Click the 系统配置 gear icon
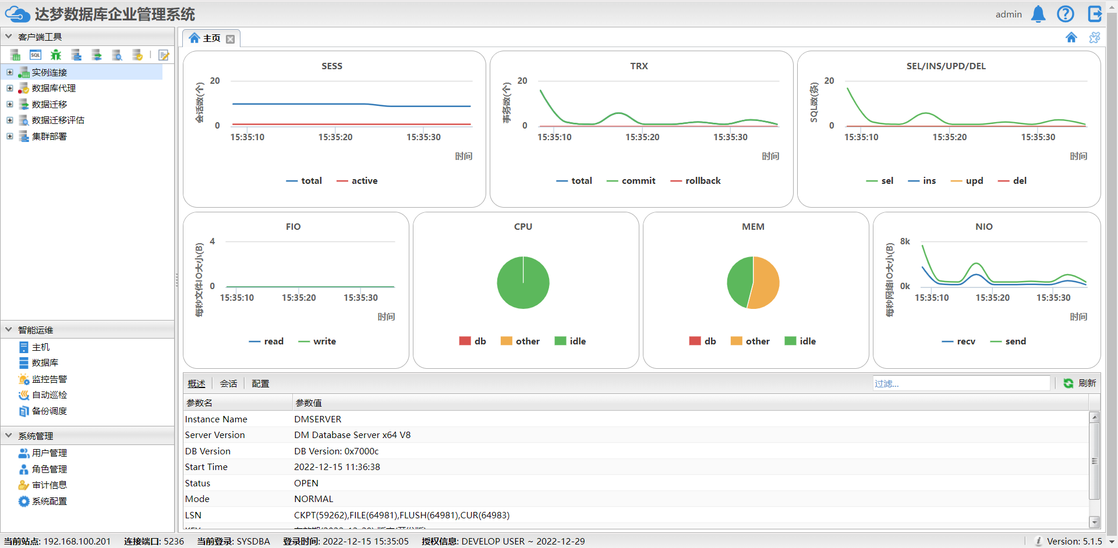 24,501
